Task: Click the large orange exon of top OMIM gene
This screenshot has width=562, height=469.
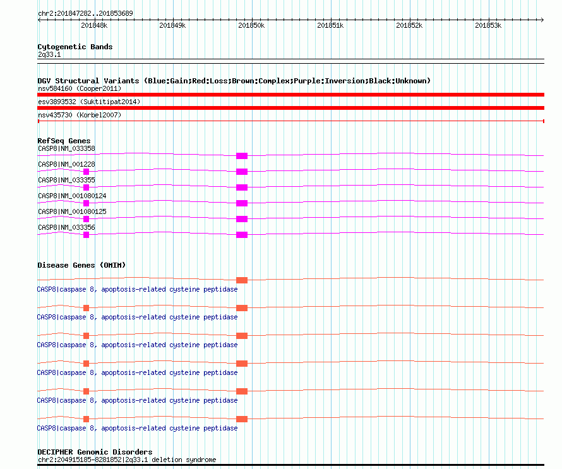Action: 242,280
